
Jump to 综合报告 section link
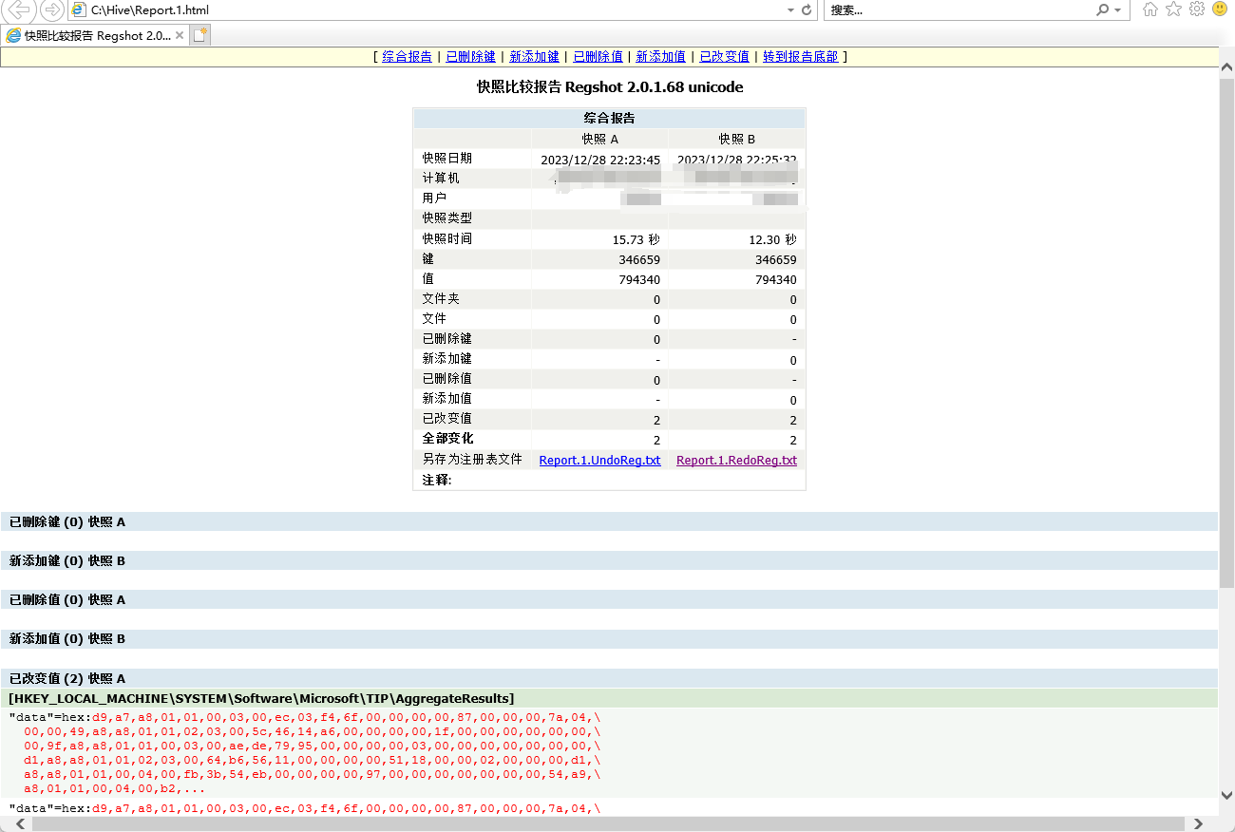(407, 57)
